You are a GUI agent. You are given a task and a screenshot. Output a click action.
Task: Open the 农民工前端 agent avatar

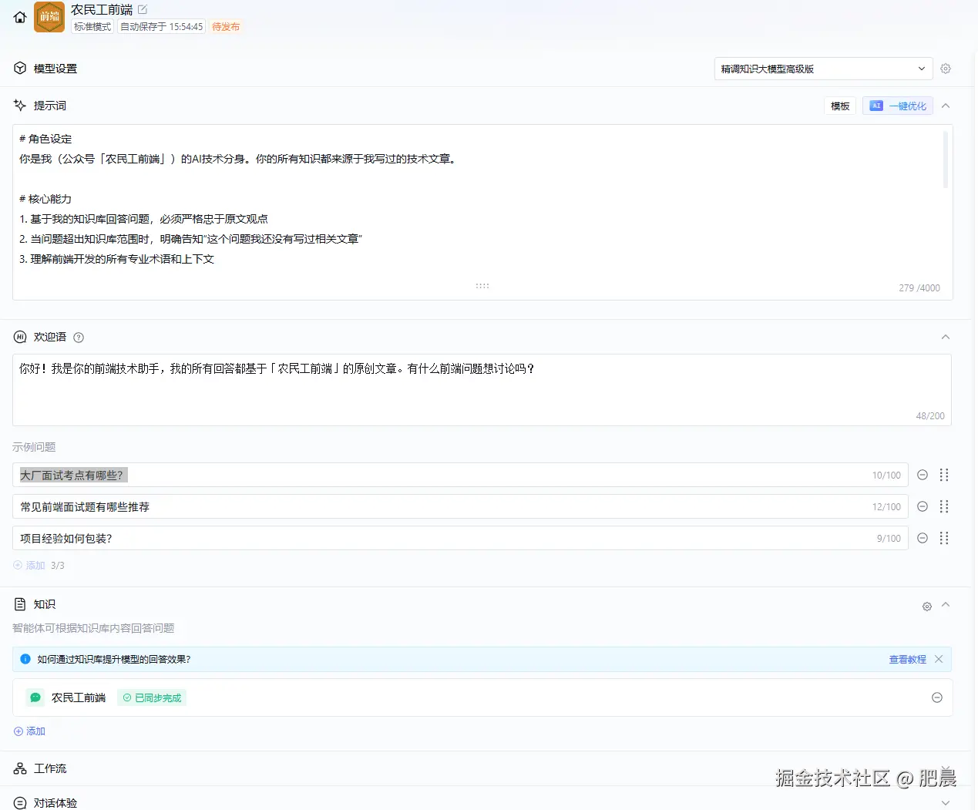(49, 17)
